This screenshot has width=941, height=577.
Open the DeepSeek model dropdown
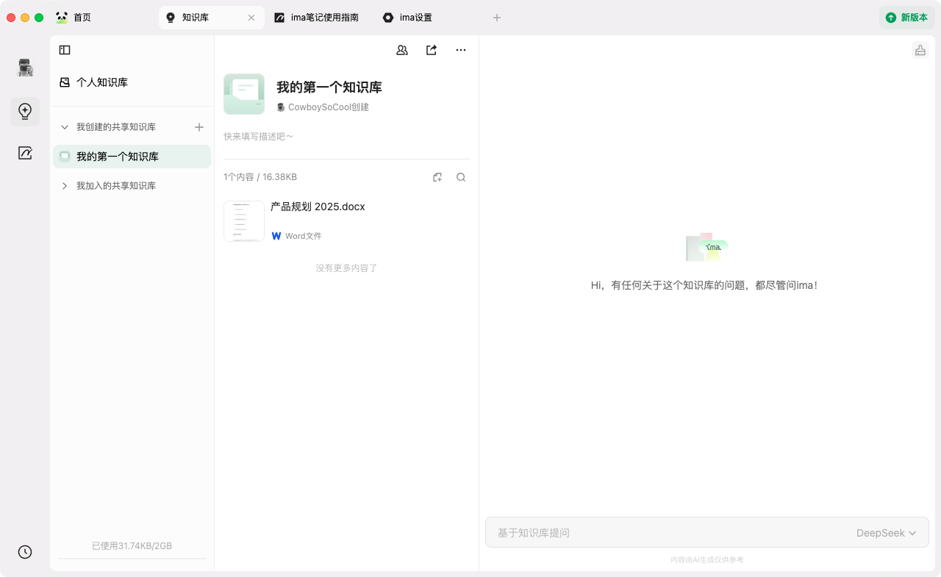(x=886, y=533)
